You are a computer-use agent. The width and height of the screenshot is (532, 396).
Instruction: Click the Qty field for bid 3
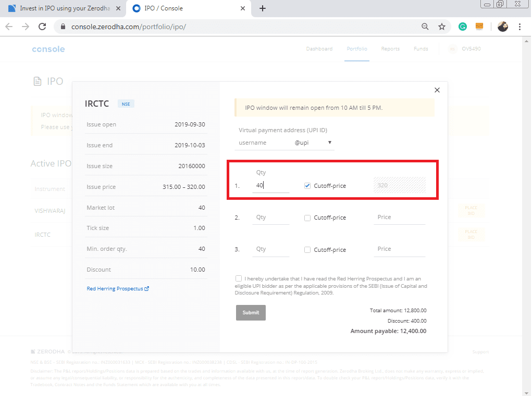click(271, 249)
